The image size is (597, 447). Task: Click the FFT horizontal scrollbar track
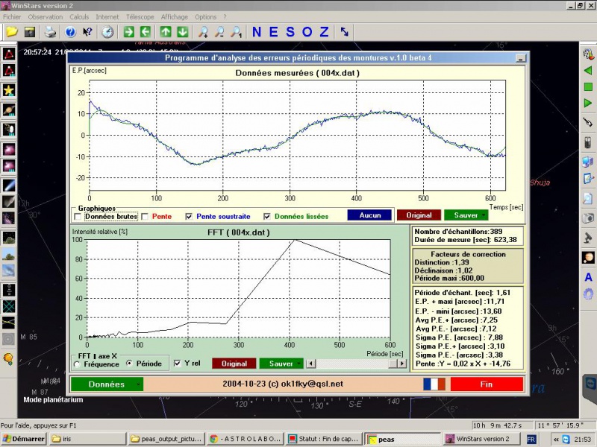(357, 364)
